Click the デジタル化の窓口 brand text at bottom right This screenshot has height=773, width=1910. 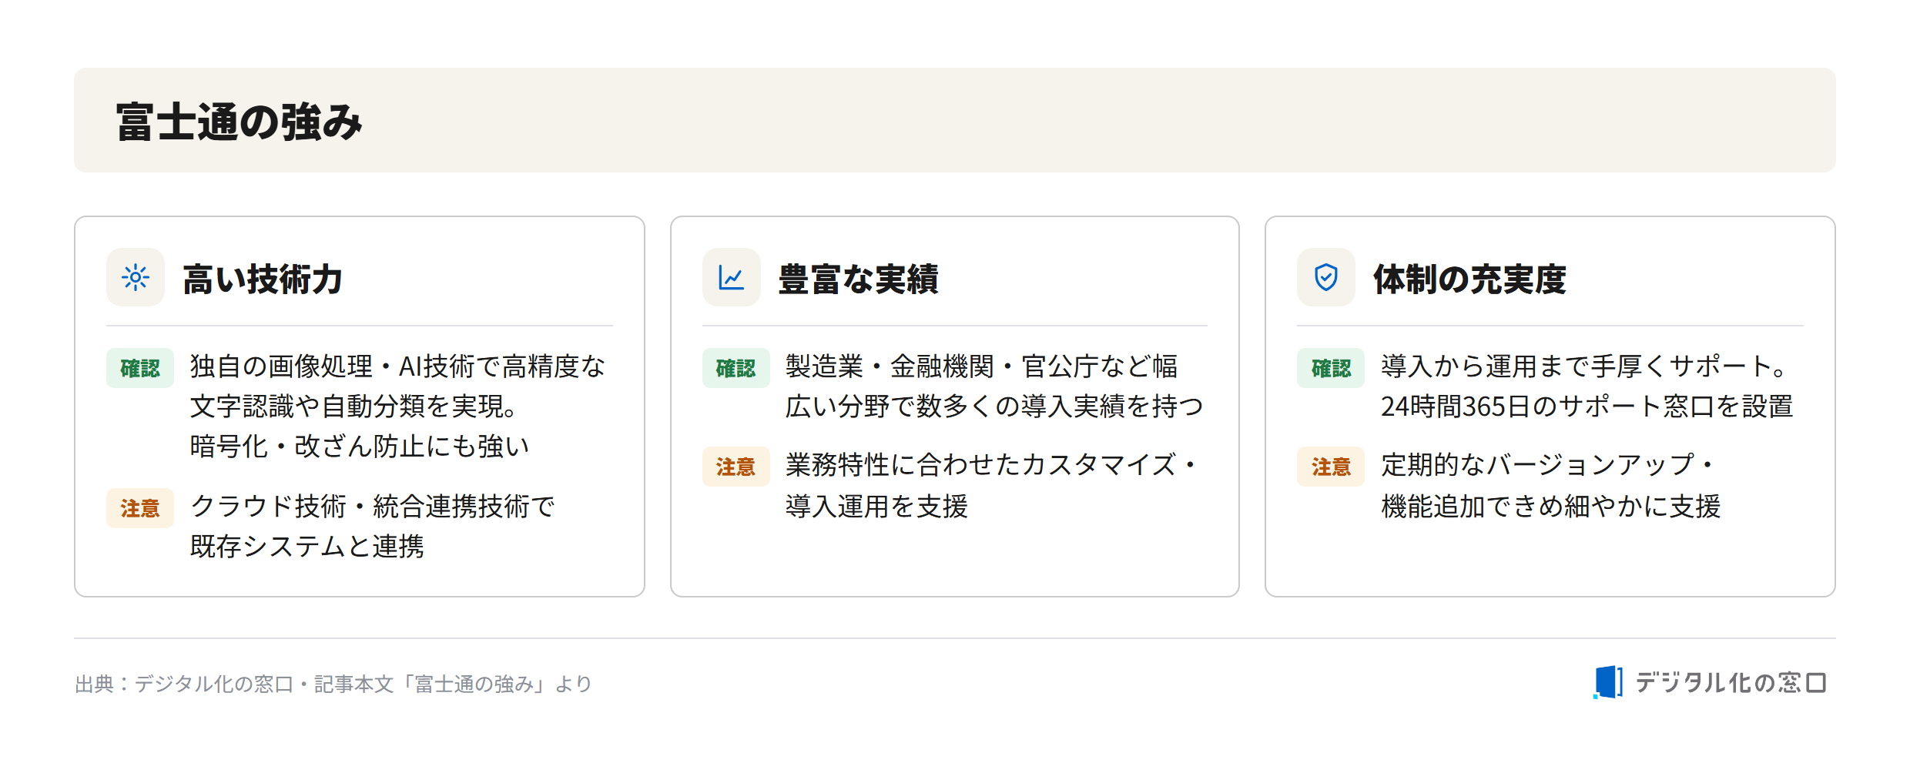[x=1731, y=682]
